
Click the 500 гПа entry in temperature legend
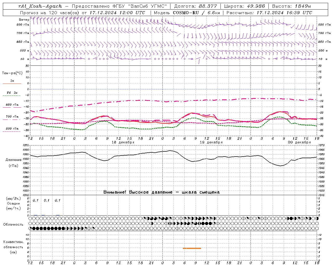[12, 129]
